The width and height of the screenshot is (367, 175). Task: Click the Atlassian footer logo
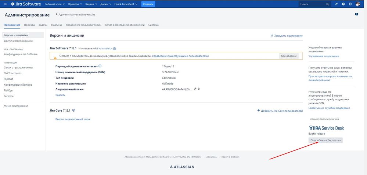(182, 167)
